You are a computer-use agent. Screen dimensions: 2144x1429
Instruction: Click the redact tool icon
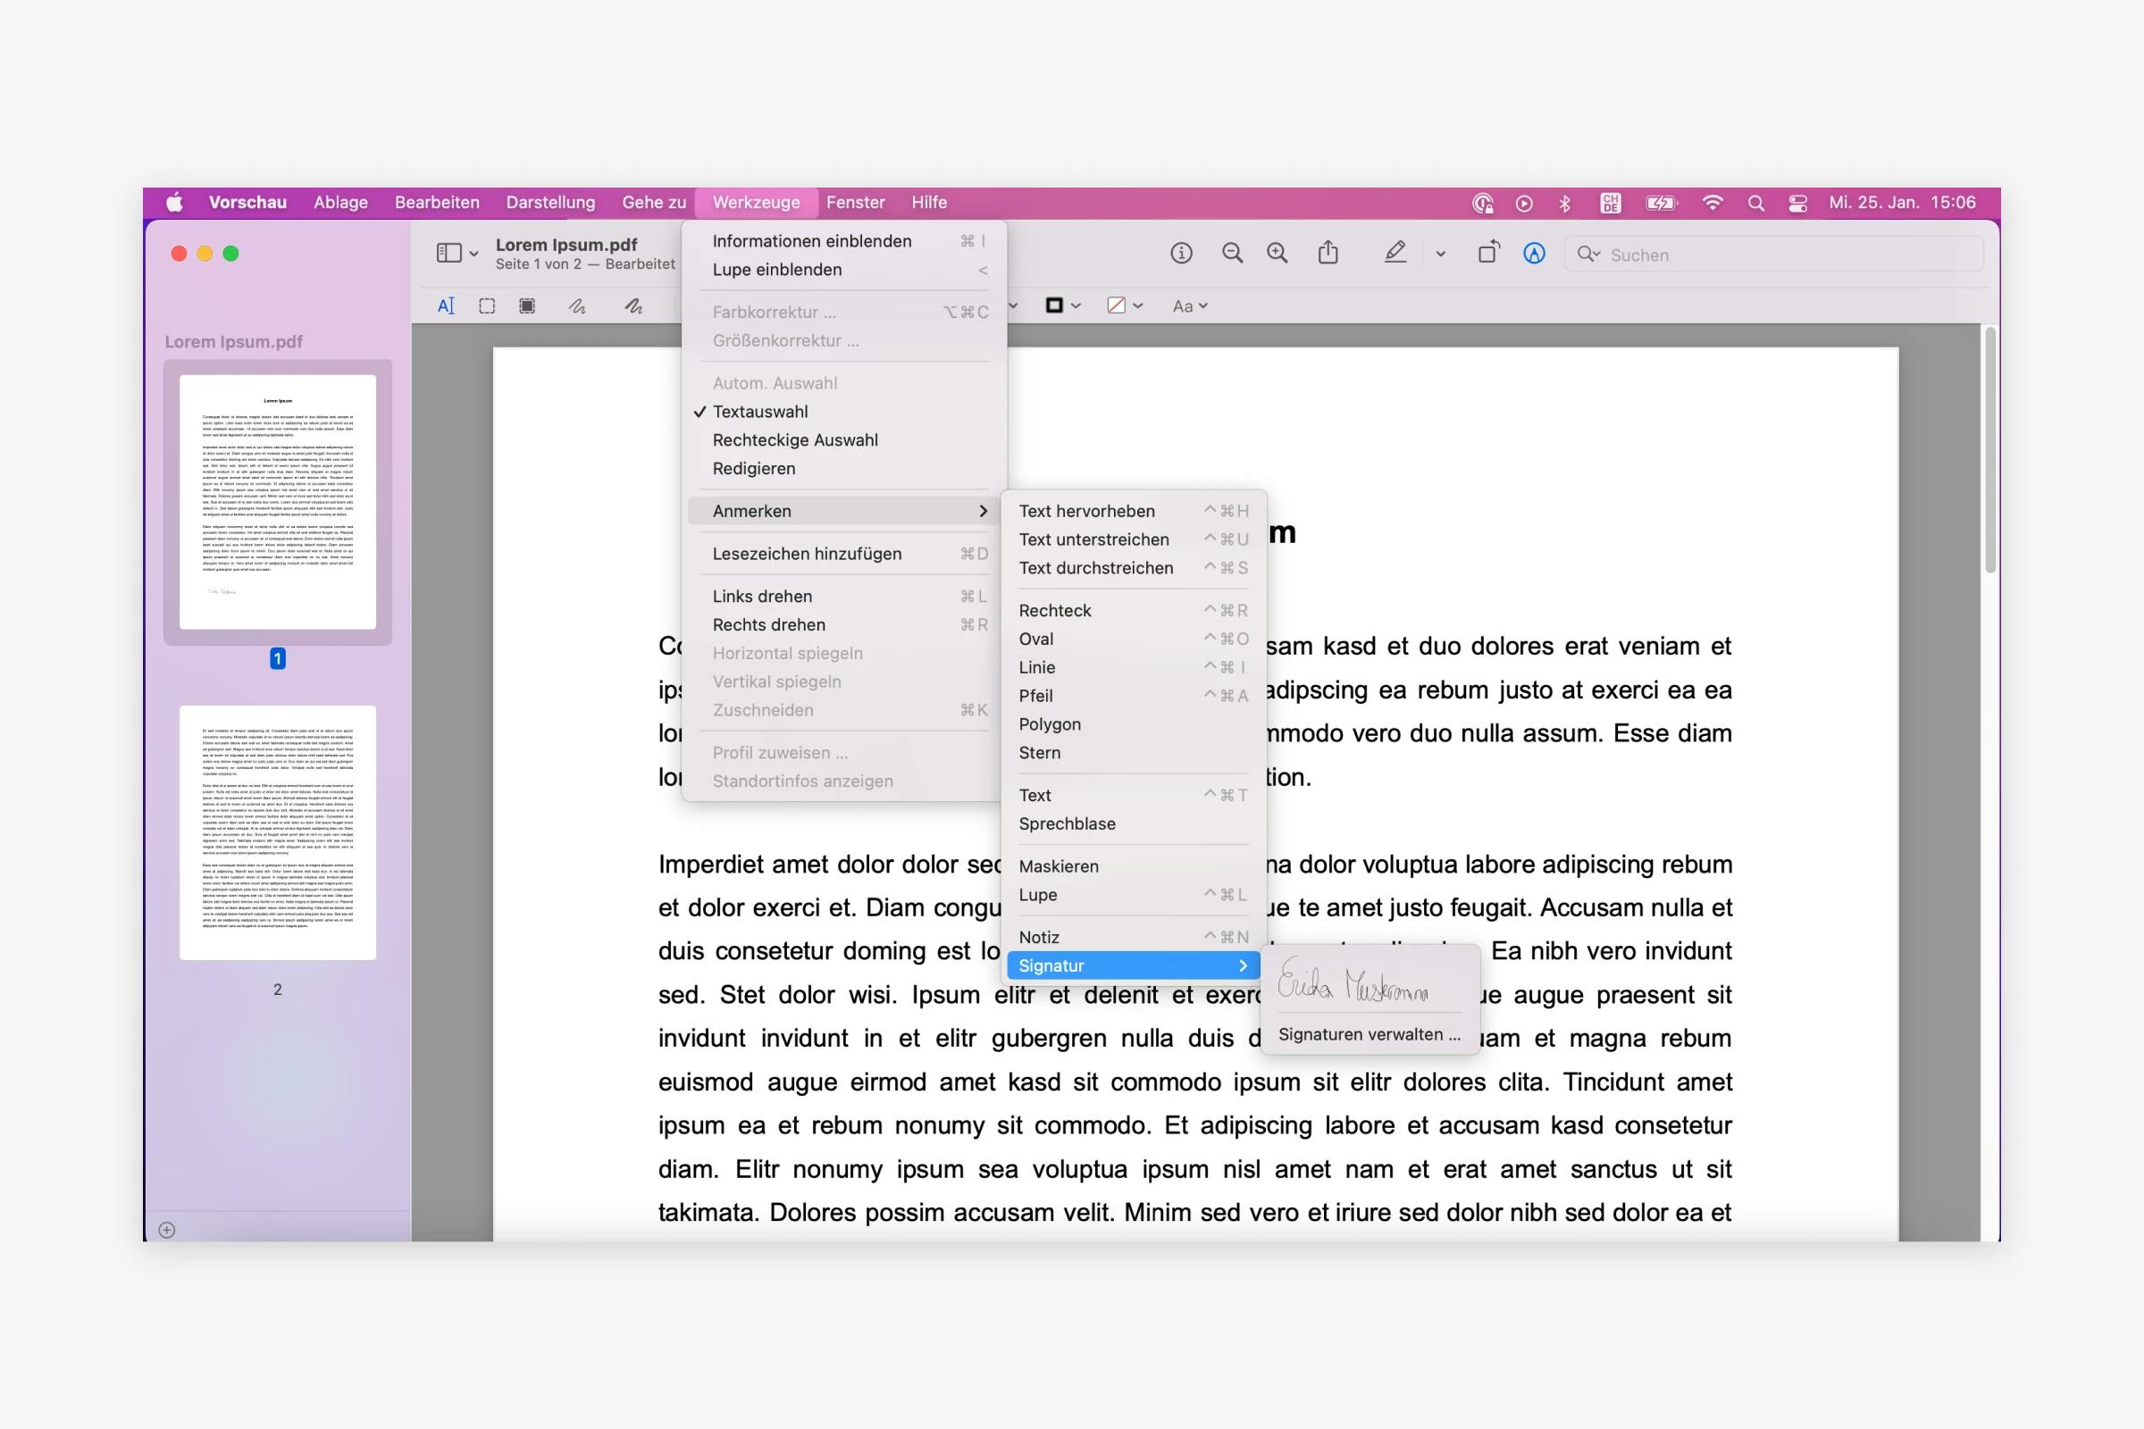click(x=527, y=306)
